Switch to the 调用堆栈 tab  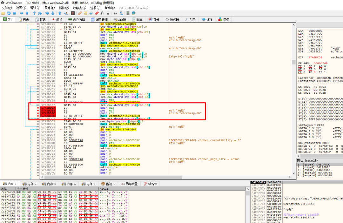point(99,20)
